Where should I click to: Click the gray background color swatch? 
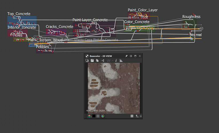[x=98, y=116]
